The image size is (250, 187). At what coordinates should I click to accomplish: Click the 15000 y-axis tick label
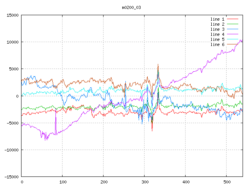(x=12, y=15)
